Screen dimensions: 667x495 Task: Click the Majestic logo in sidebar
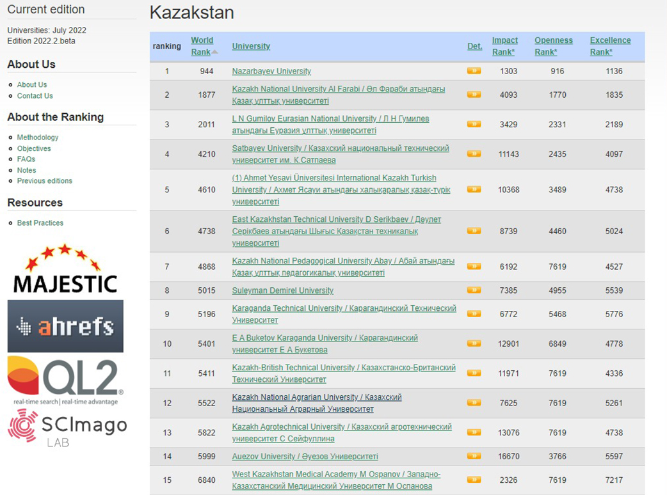[65, 269]
